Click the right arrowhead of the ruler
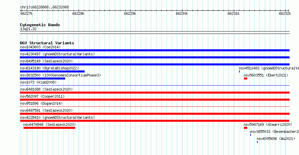Image resolution: width=299 pixels, height=155 pixels. click(289, 11)
